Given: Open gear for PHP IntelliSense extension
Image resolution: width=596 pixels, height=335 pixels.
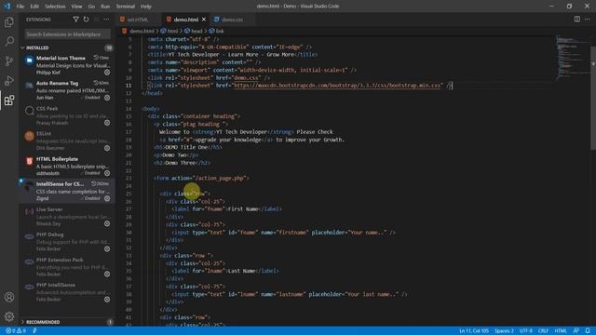Looking at the screenshot, I should click(x=107, y=300).
